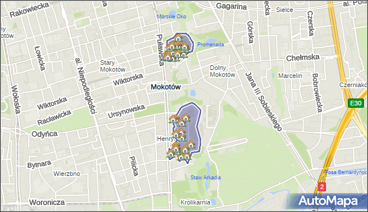Click the Wierzbno label

(x=67, y=174)
